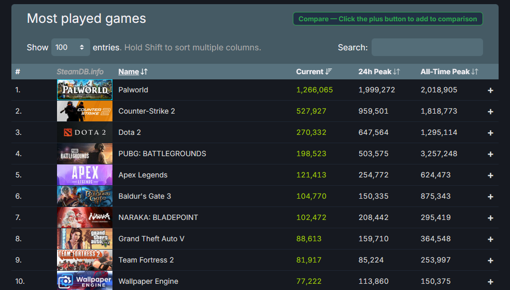Open the Wallpaper Engine name link
The height and width of the screenshot is (290, 510).
(x=148, y=281)
